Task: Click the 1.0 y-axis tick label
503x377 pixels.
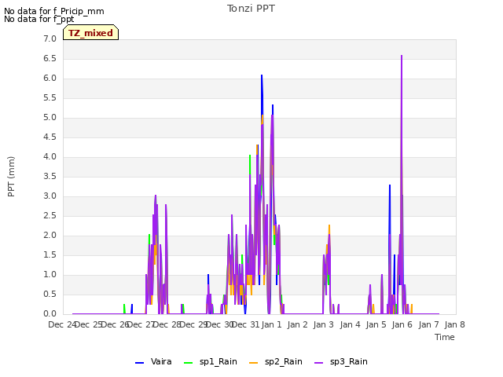Action: [x=50, y=275]
